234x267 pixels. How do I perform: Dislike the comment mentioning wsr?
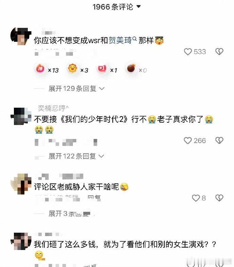coord(219,52)
